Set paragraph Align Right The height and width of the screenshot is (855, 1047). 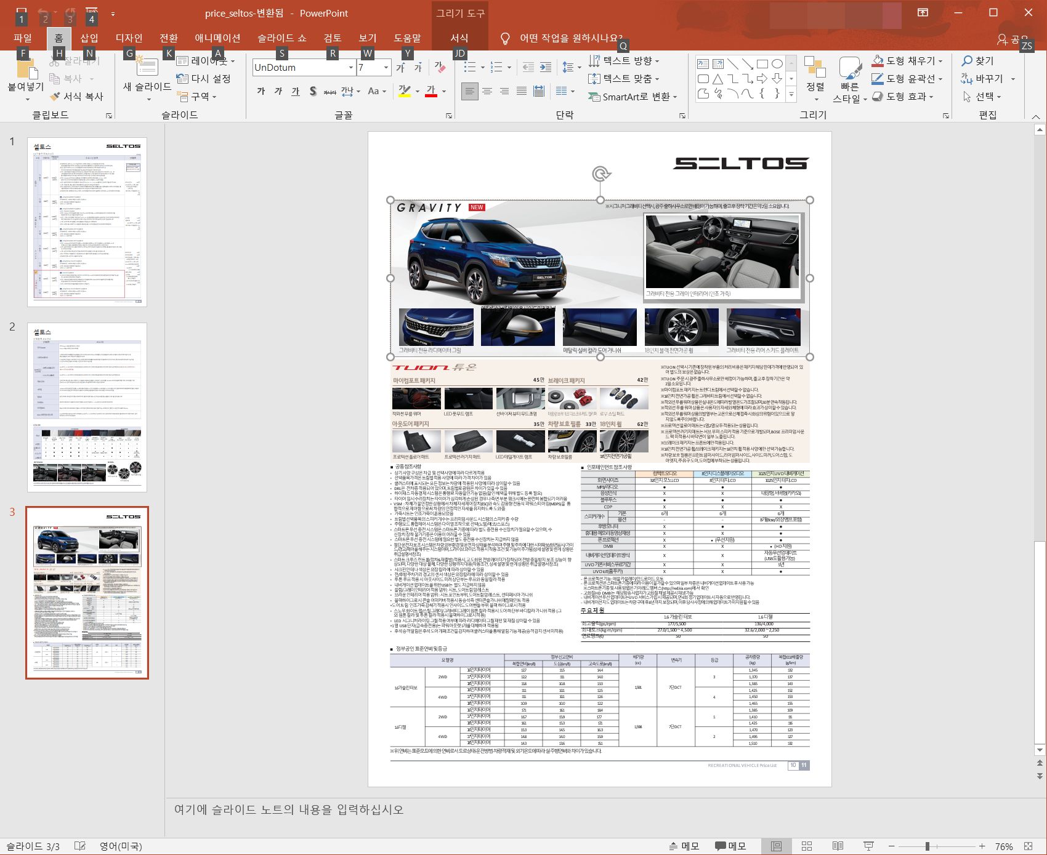[x=504, y=91]
